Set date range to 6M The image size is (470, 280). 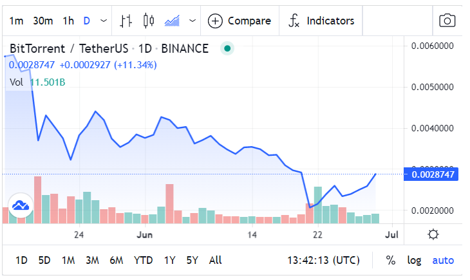(117, 260)
